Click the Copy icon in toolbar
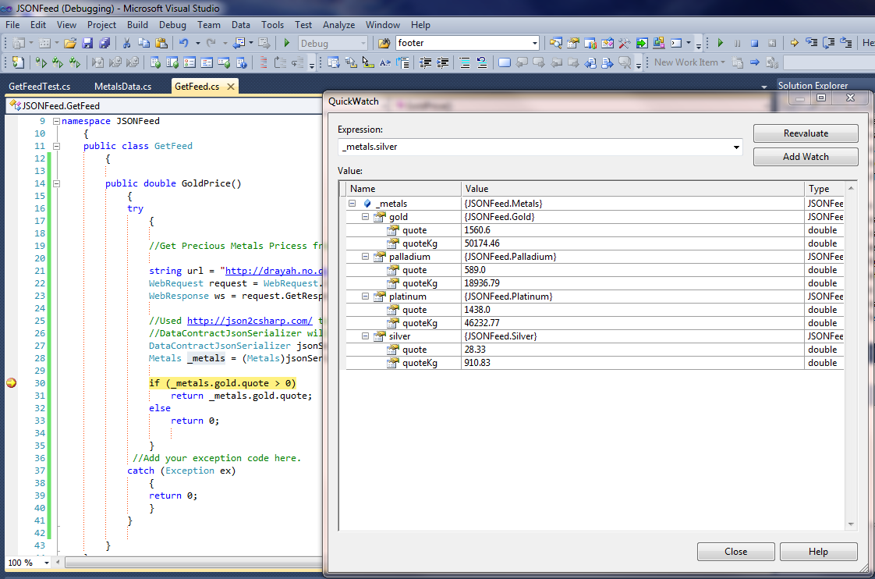The height and width of the screenshot is (579, 875). tap(144, 43)
